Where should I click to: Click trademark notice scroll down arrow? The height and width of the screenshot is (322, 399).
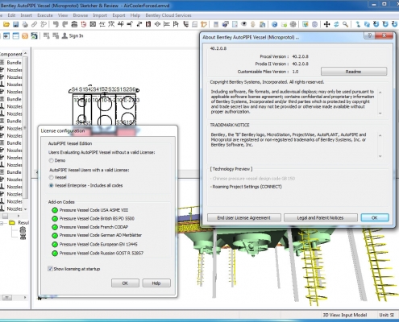[380, 156]
